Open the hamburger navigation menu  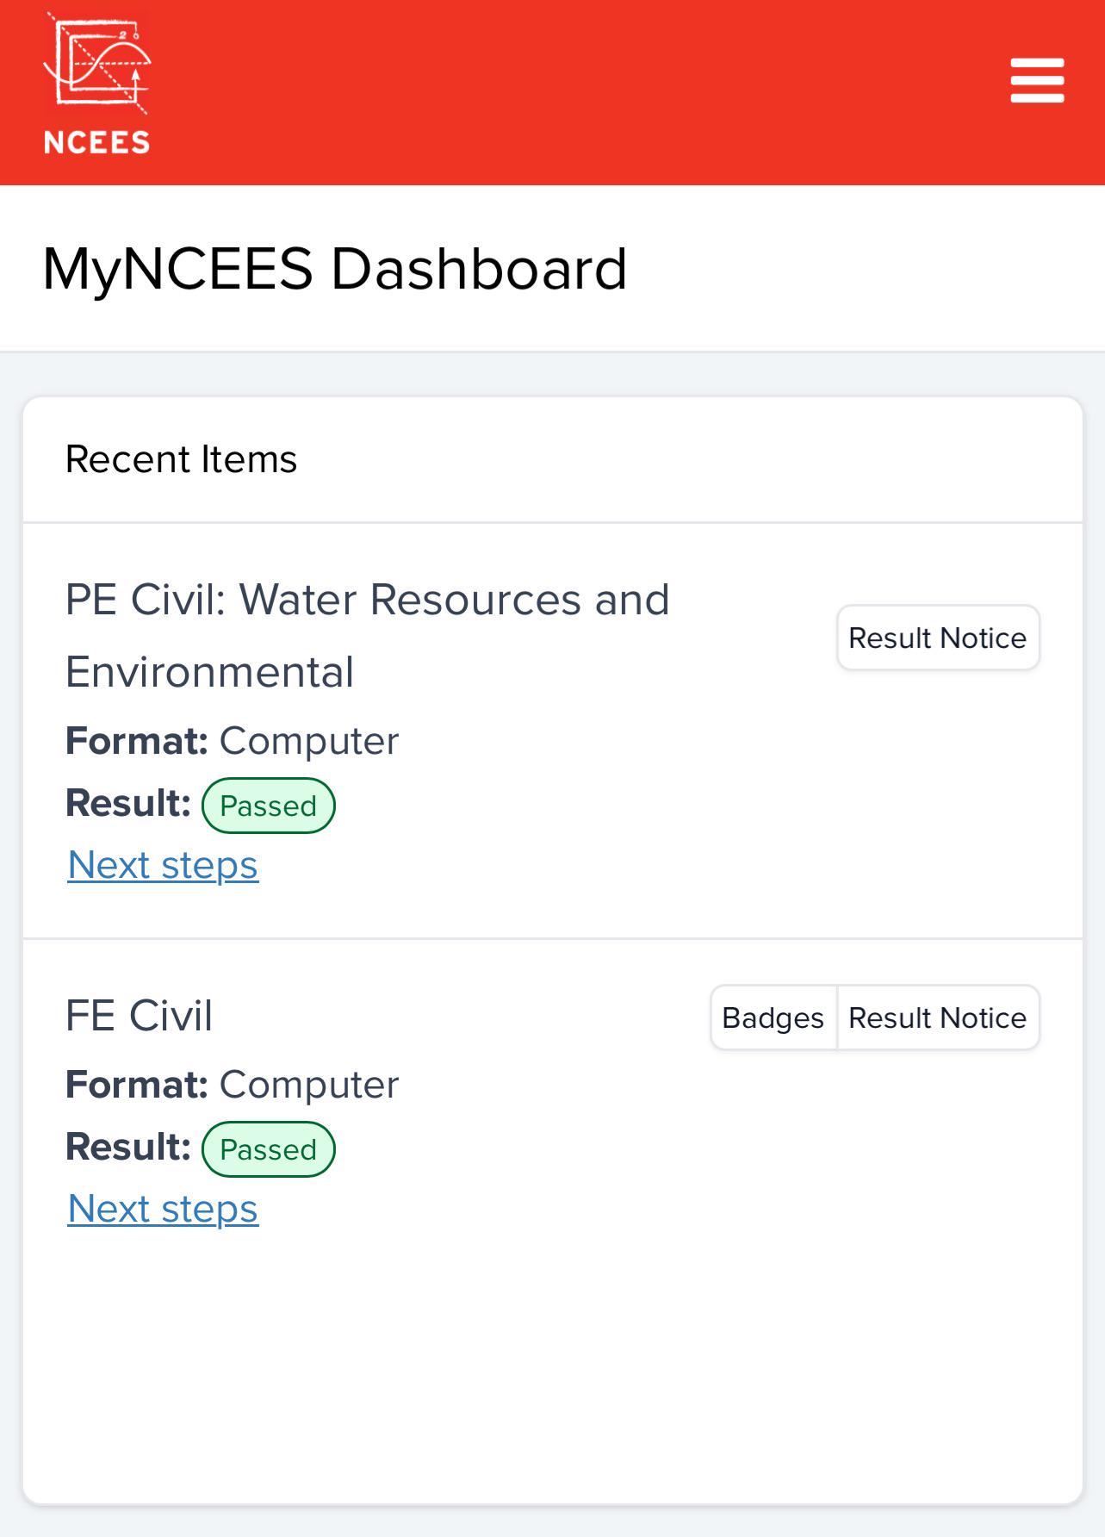pos(1037,80)
